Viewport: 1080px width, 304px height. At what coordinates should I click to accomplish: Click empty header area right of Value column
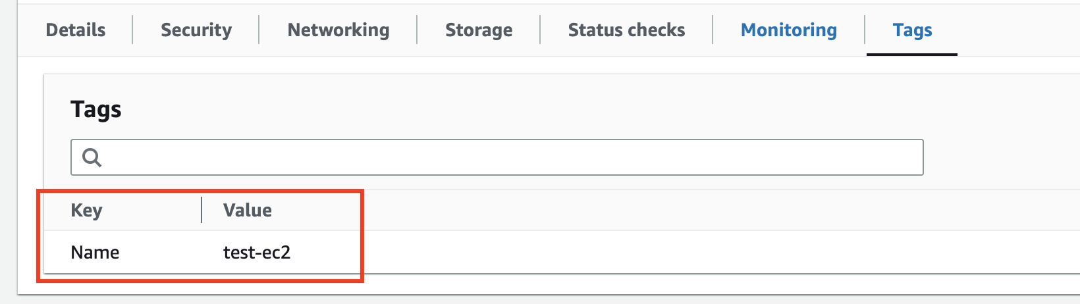pyautogui.click(x=659, y=211)
